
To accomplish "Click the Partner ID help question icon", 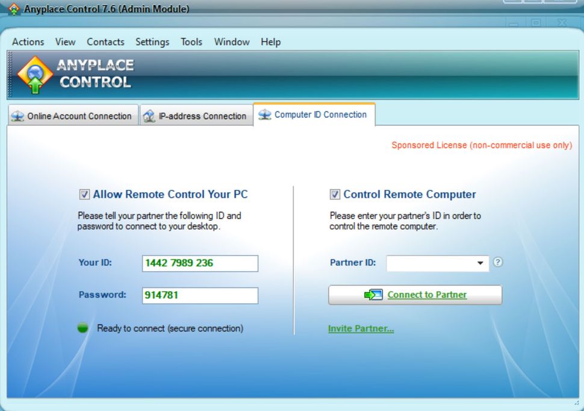I will (497, 262).
